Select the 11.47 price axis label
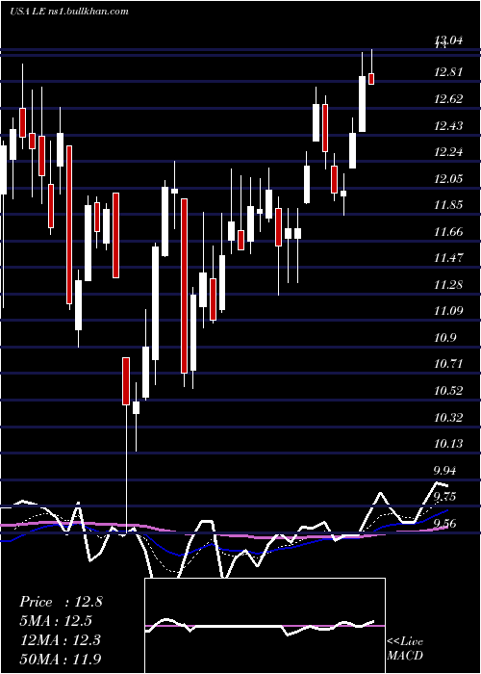Image resolution: width=481 pixels, height=674 pixels. click(x=448, y=258)
